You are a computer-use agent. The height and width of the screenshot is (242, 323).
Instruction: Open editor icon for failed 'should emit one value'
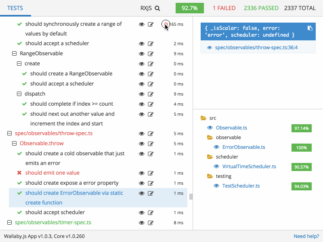[x=151, y=173]
